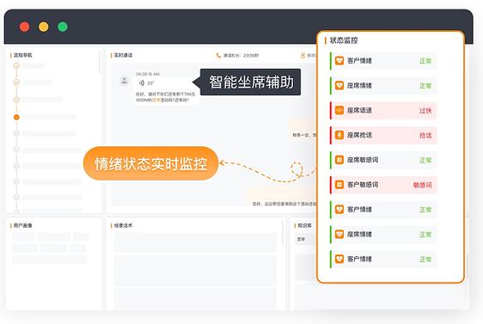Click the 流程导航 panel scrollbar

tap(100, 62)
